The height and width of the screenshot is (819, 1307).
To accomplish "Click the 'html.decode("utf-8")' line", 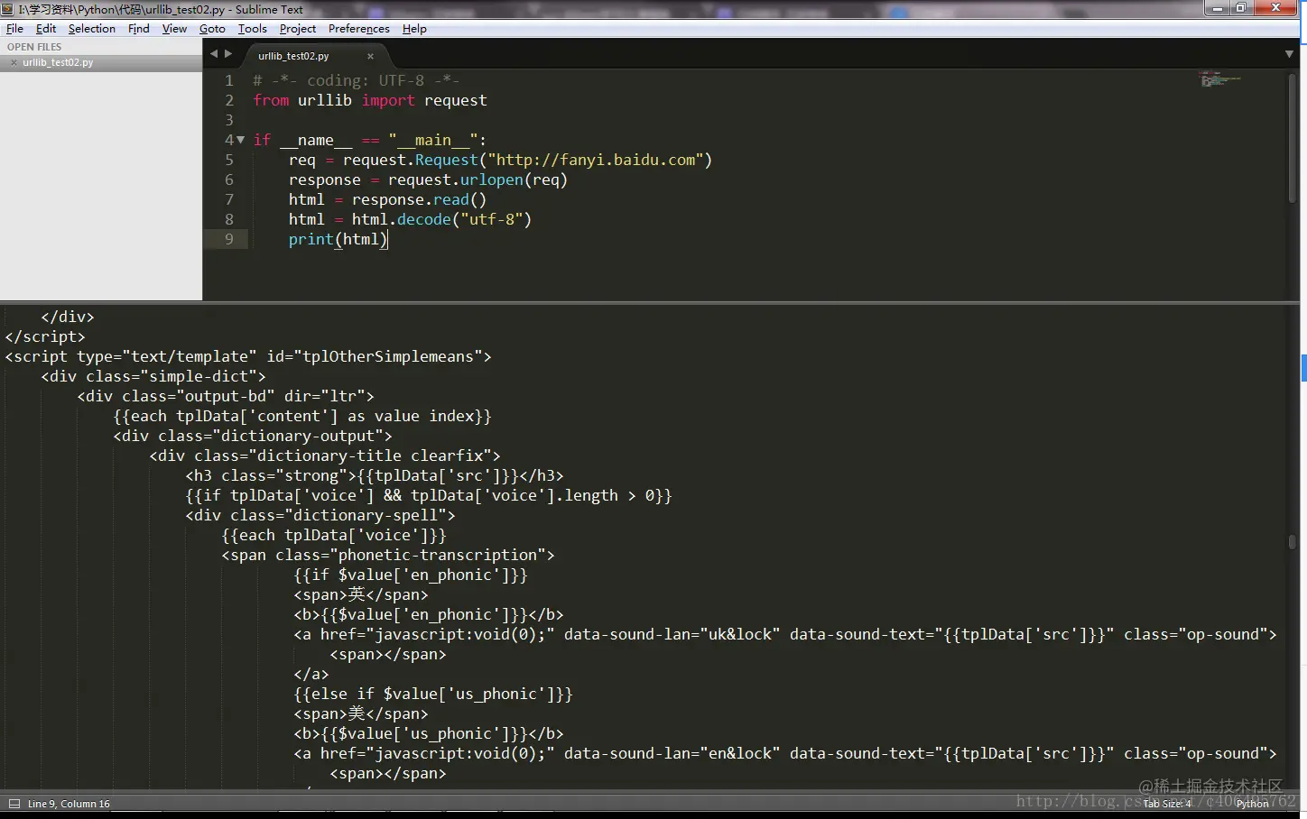I will coord(411,219).
